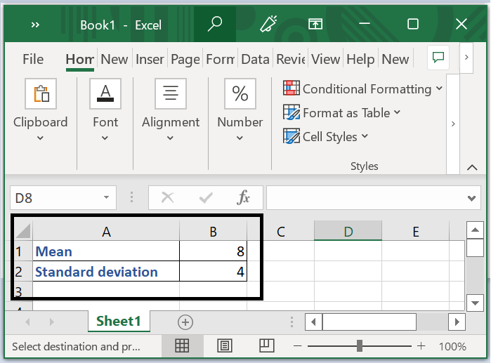Open the Alignment group icon
The image size is (491, 363).
pos(170,93)
